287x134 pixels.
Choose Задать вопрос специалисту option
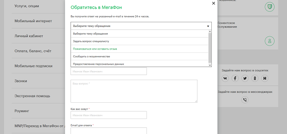[x=140, y=41]
